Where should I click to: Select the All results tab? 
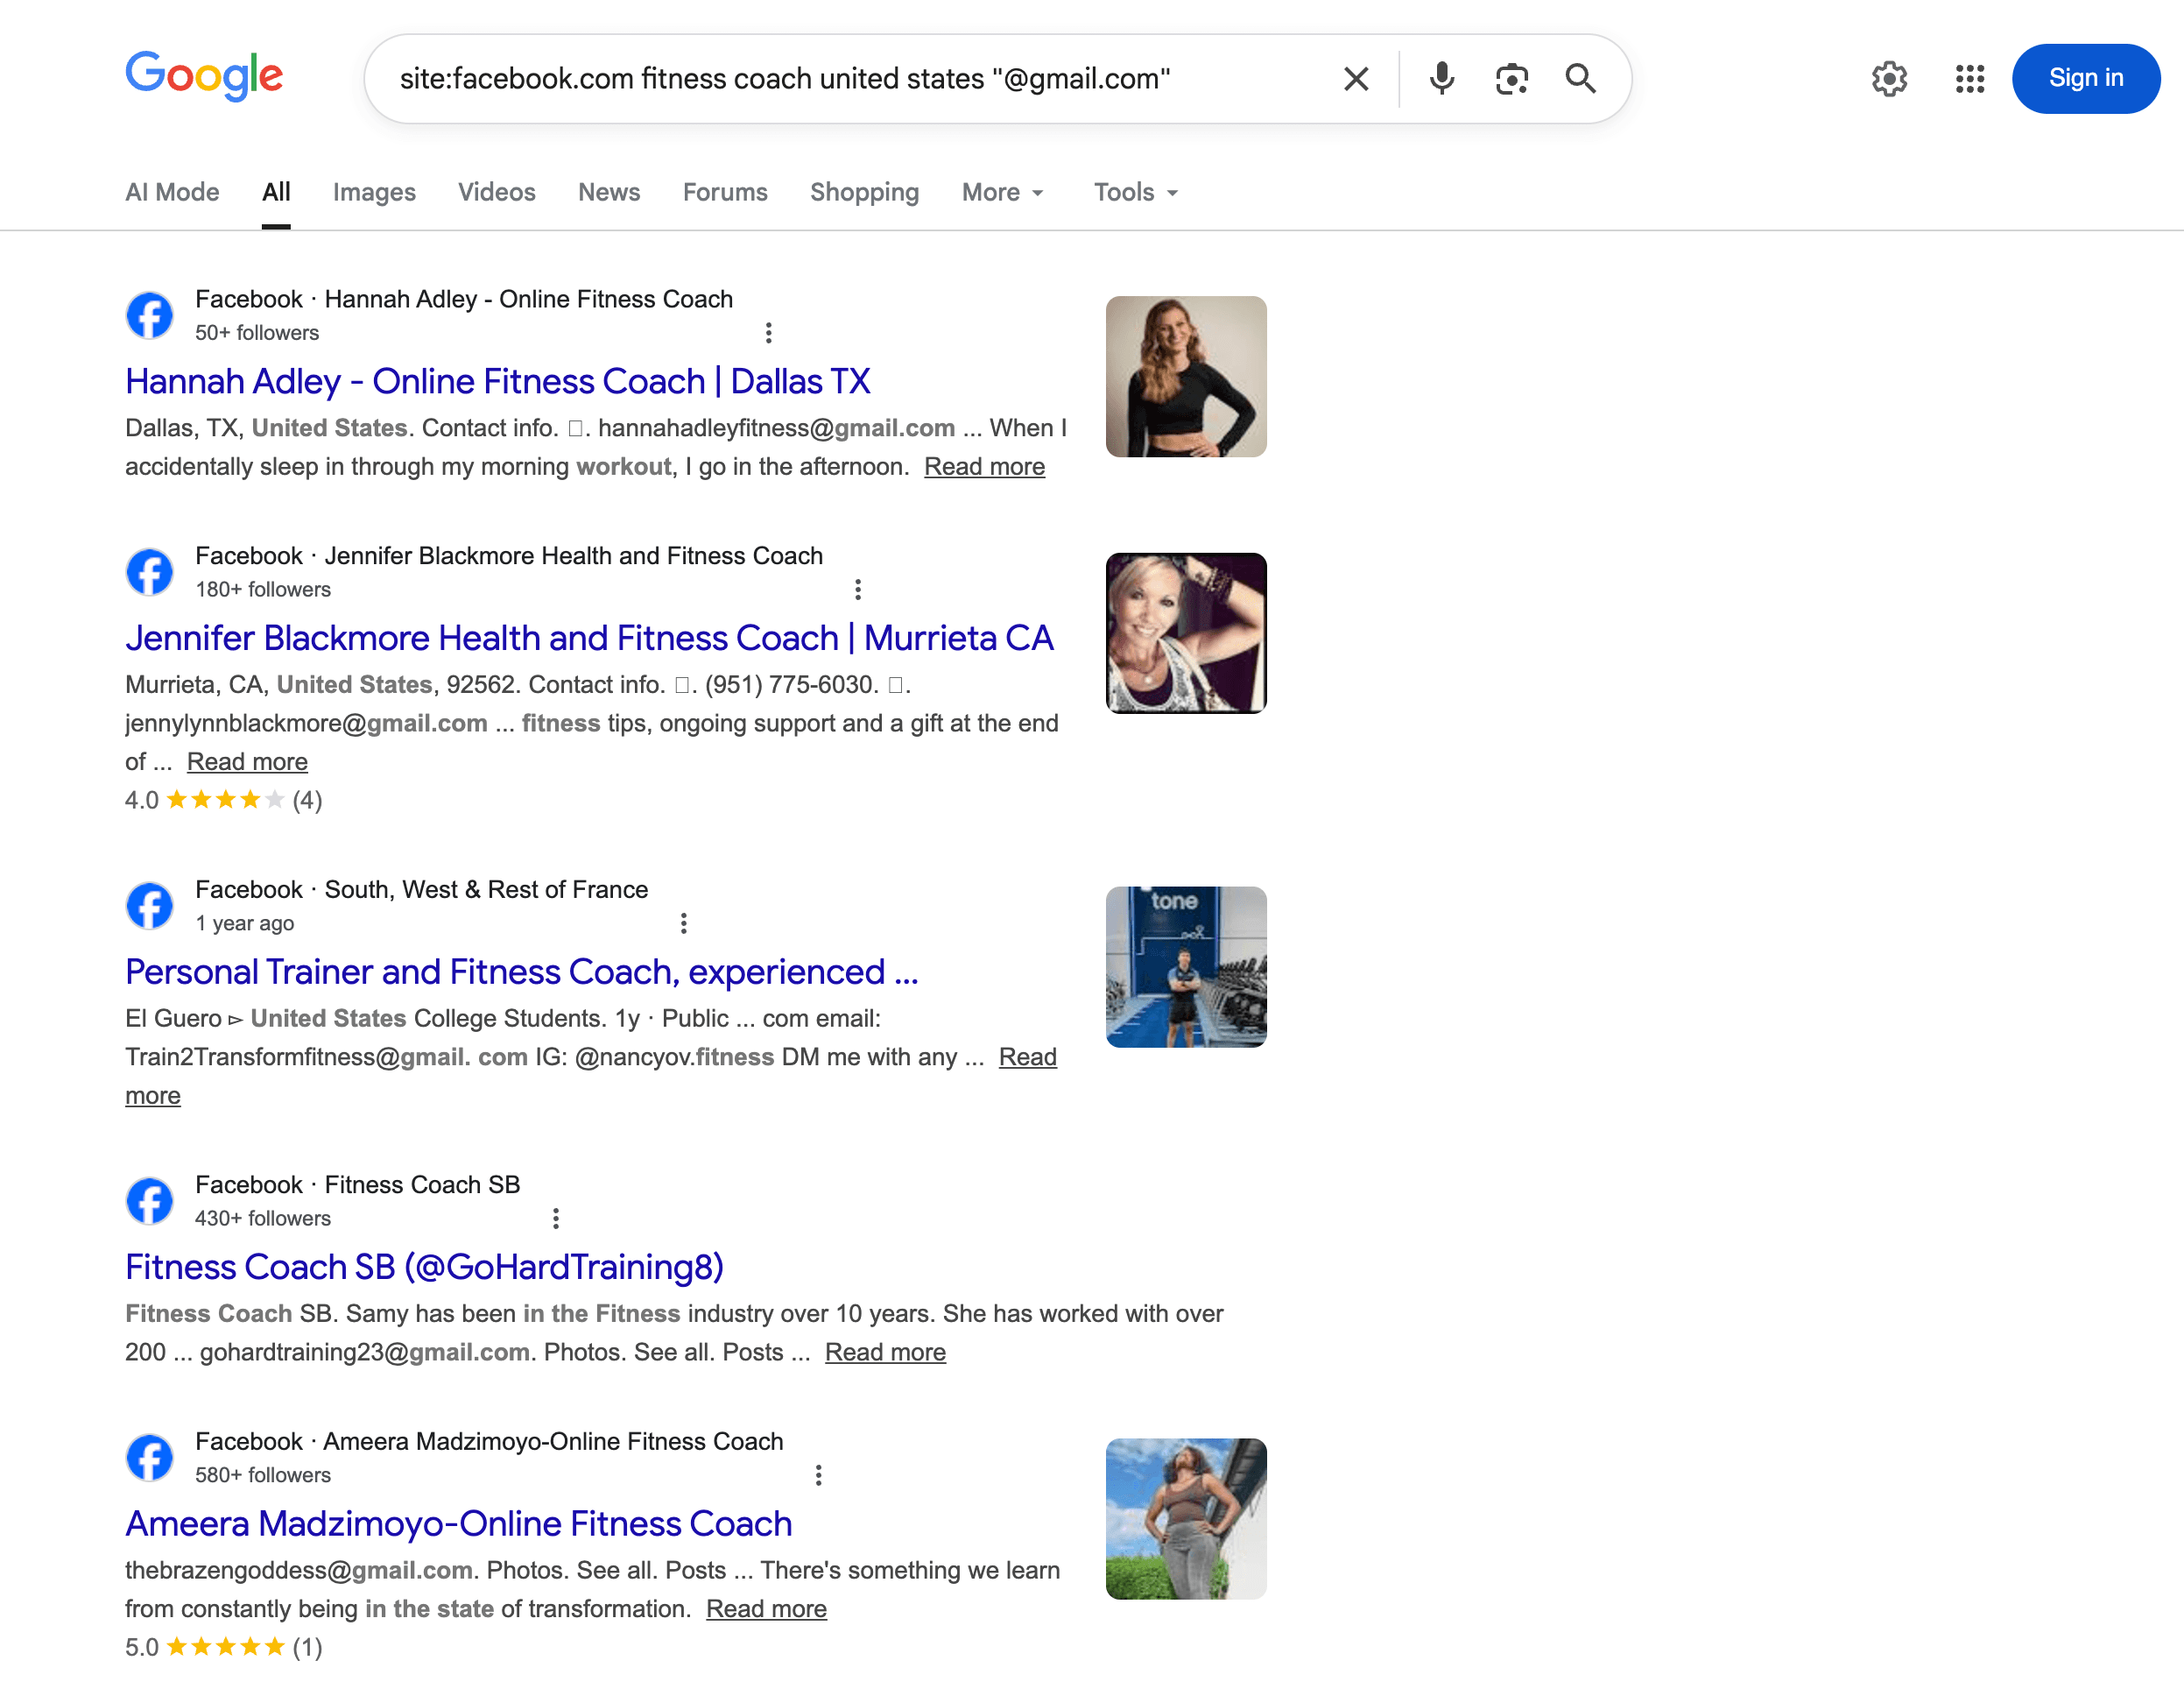click(x=276, y=191)
